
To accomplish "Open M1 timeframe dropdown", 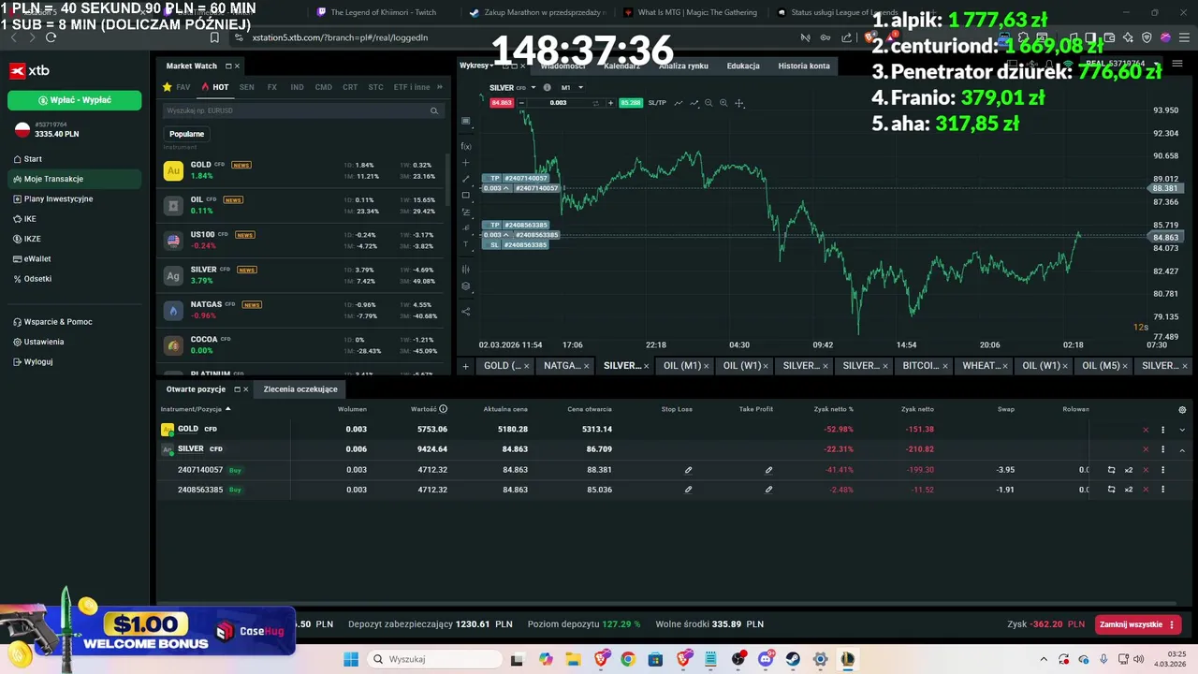I will pyautogui.click(x=572, y=88).
